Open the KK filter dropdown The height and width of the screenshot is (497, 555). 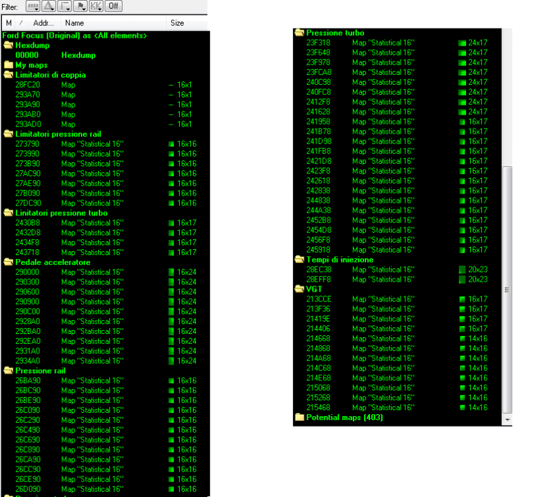(x=95, y=6)
